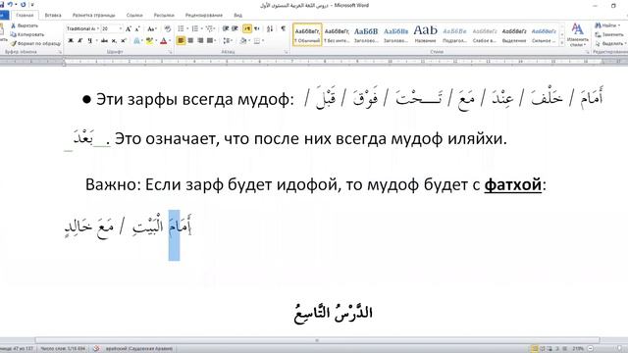Open the text effects icon
The image size is (628, 353).
pyautogui.click(x=137, y=40)
